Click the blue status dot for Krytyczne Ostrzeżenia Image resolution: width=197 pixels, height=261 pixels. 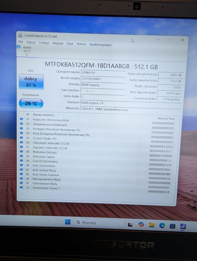coord(21,119)
